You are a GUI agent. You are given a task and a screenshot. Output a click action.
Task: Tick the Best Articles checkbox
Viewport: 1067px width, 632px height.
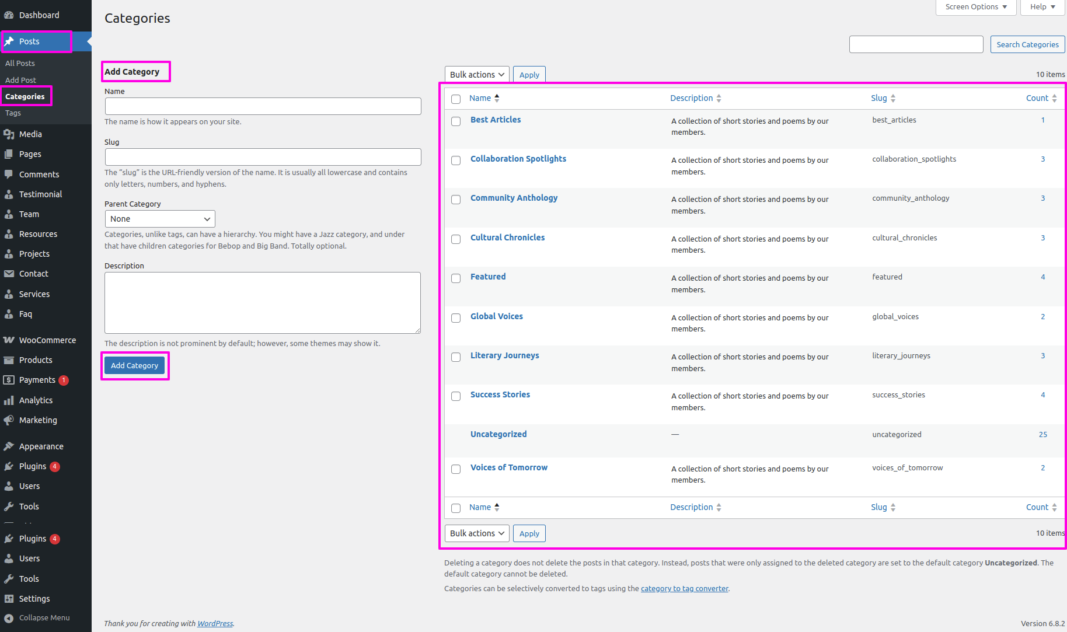point(456,121)
